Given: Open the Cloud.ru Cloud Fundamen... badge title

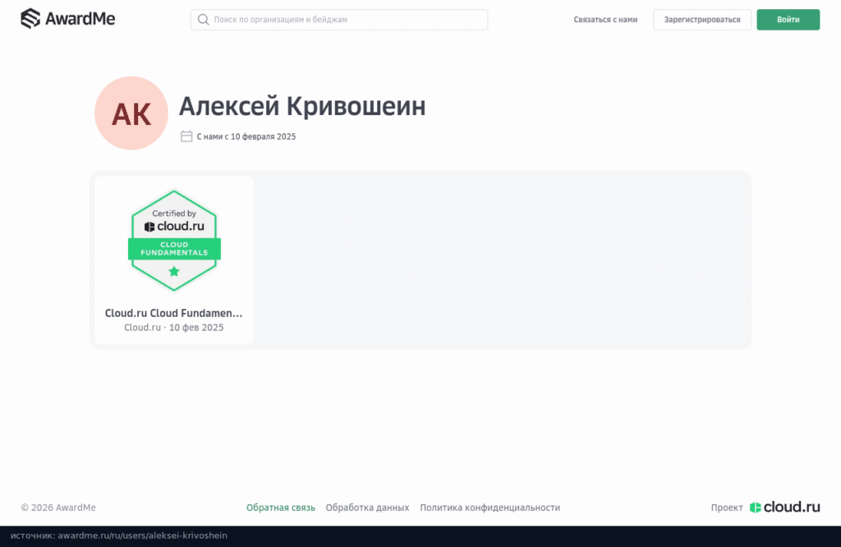Looking at the screenshot, I should click(174, 313).
